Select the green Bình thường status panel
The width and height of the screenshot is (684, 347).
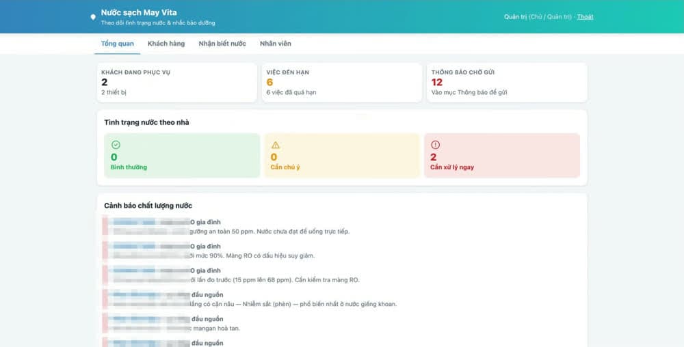pos(182,156)
